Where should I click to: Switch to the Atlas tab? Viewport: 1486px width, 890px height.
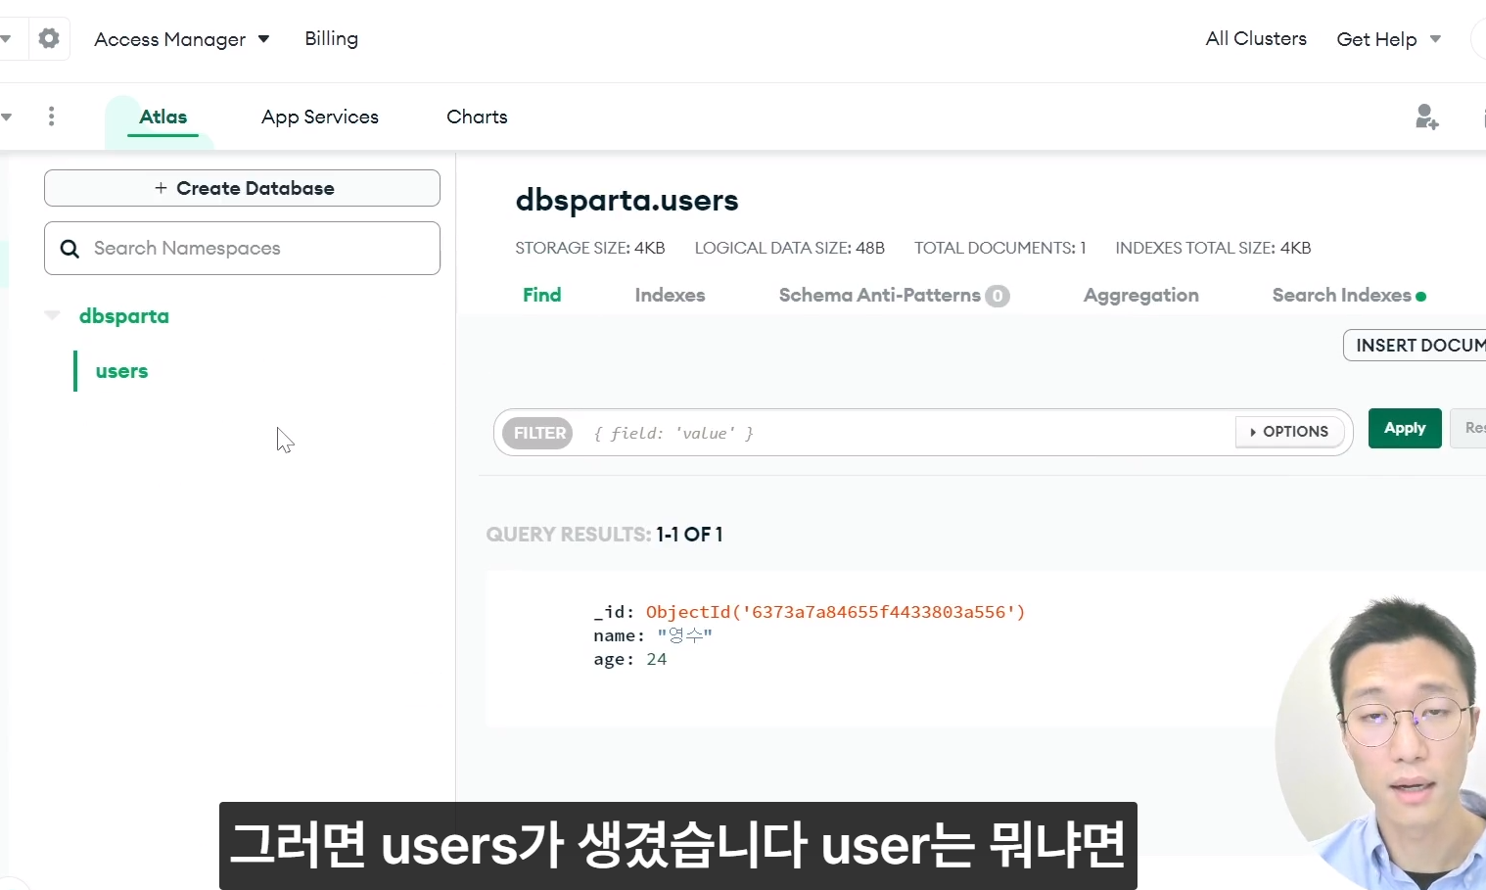(163, 117)
